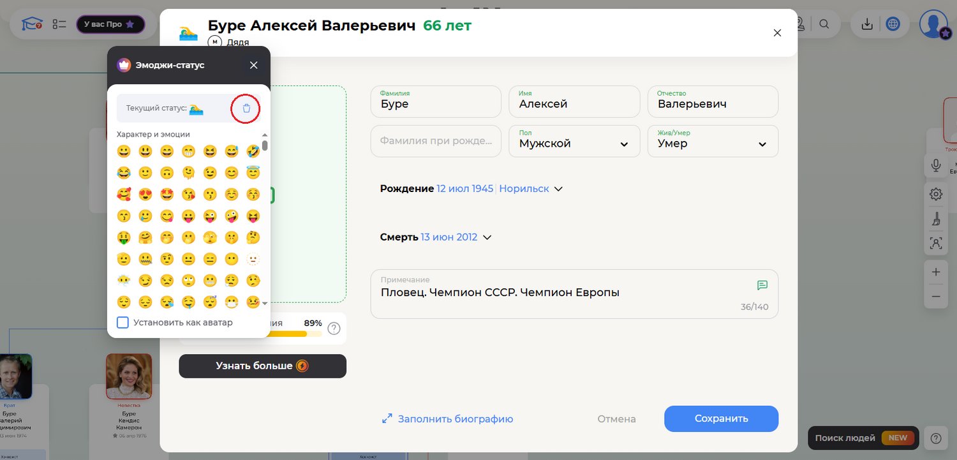Click the help question mark near progress bar
This screenshot has width=957, height=460.
(334, 329)
